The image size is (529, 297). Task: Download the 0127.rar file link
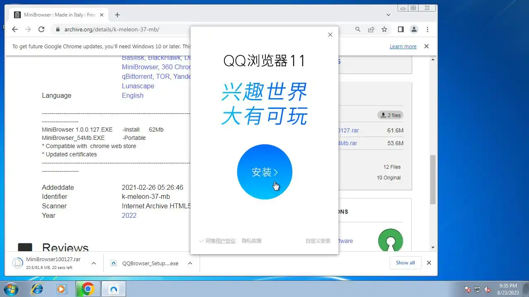pyautogui.click(x=348, y=130)
